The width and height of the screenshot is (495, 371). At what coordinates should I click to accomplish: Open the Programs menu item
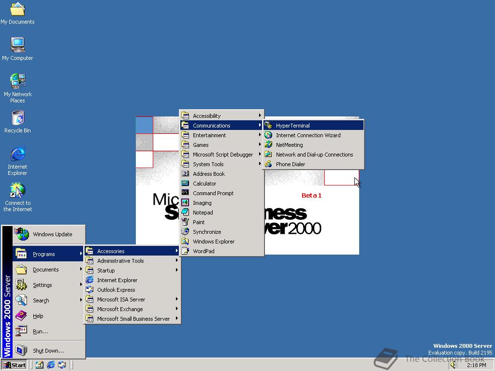coord(49,254)
